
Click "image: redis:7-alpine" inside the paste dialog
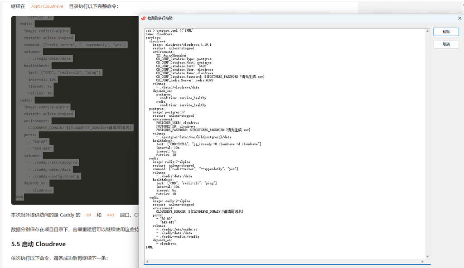tap(171, 162)
